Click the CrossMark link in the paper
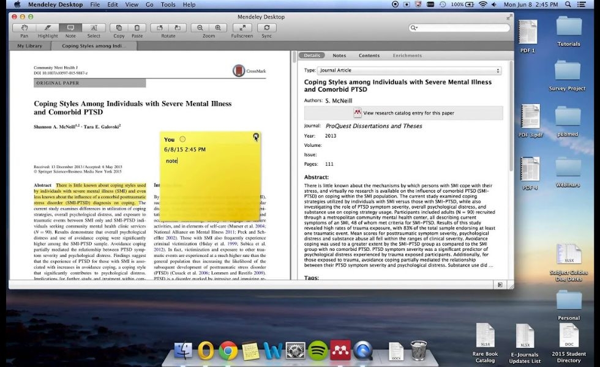 click(x=249, y=71)
